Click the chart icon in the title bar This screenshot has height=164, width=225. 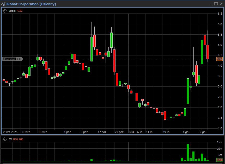[3, 4]
